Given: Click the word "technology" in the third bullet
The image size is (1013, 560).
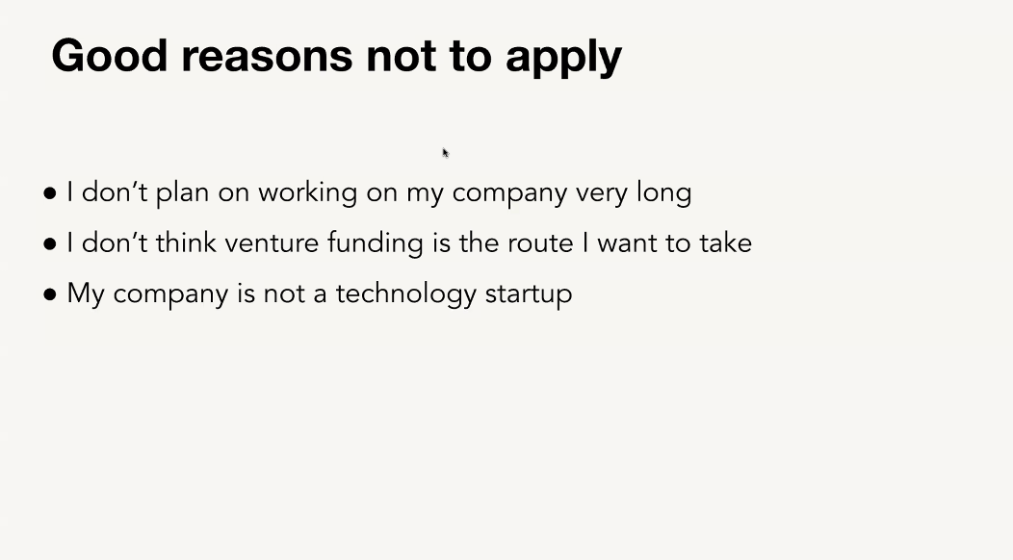Looking at the screenshot, I should click(x=405, y=293).
